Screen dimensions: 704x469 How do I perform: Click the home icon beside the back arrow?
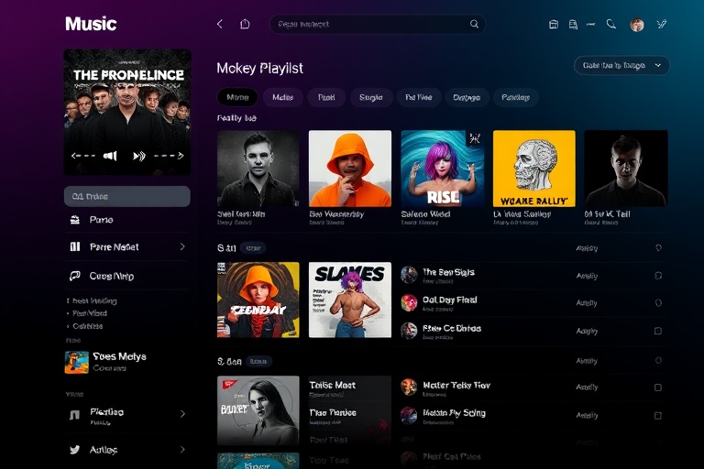[x=245, y=25]
